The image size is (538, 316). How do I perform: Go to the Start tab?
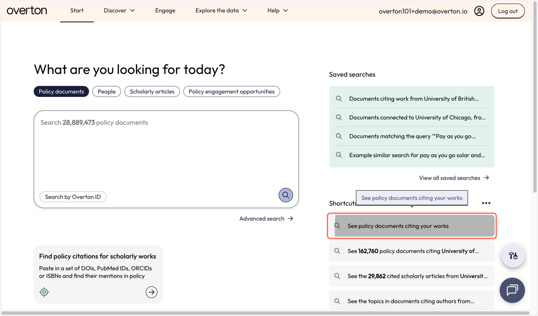pos(77,10)
